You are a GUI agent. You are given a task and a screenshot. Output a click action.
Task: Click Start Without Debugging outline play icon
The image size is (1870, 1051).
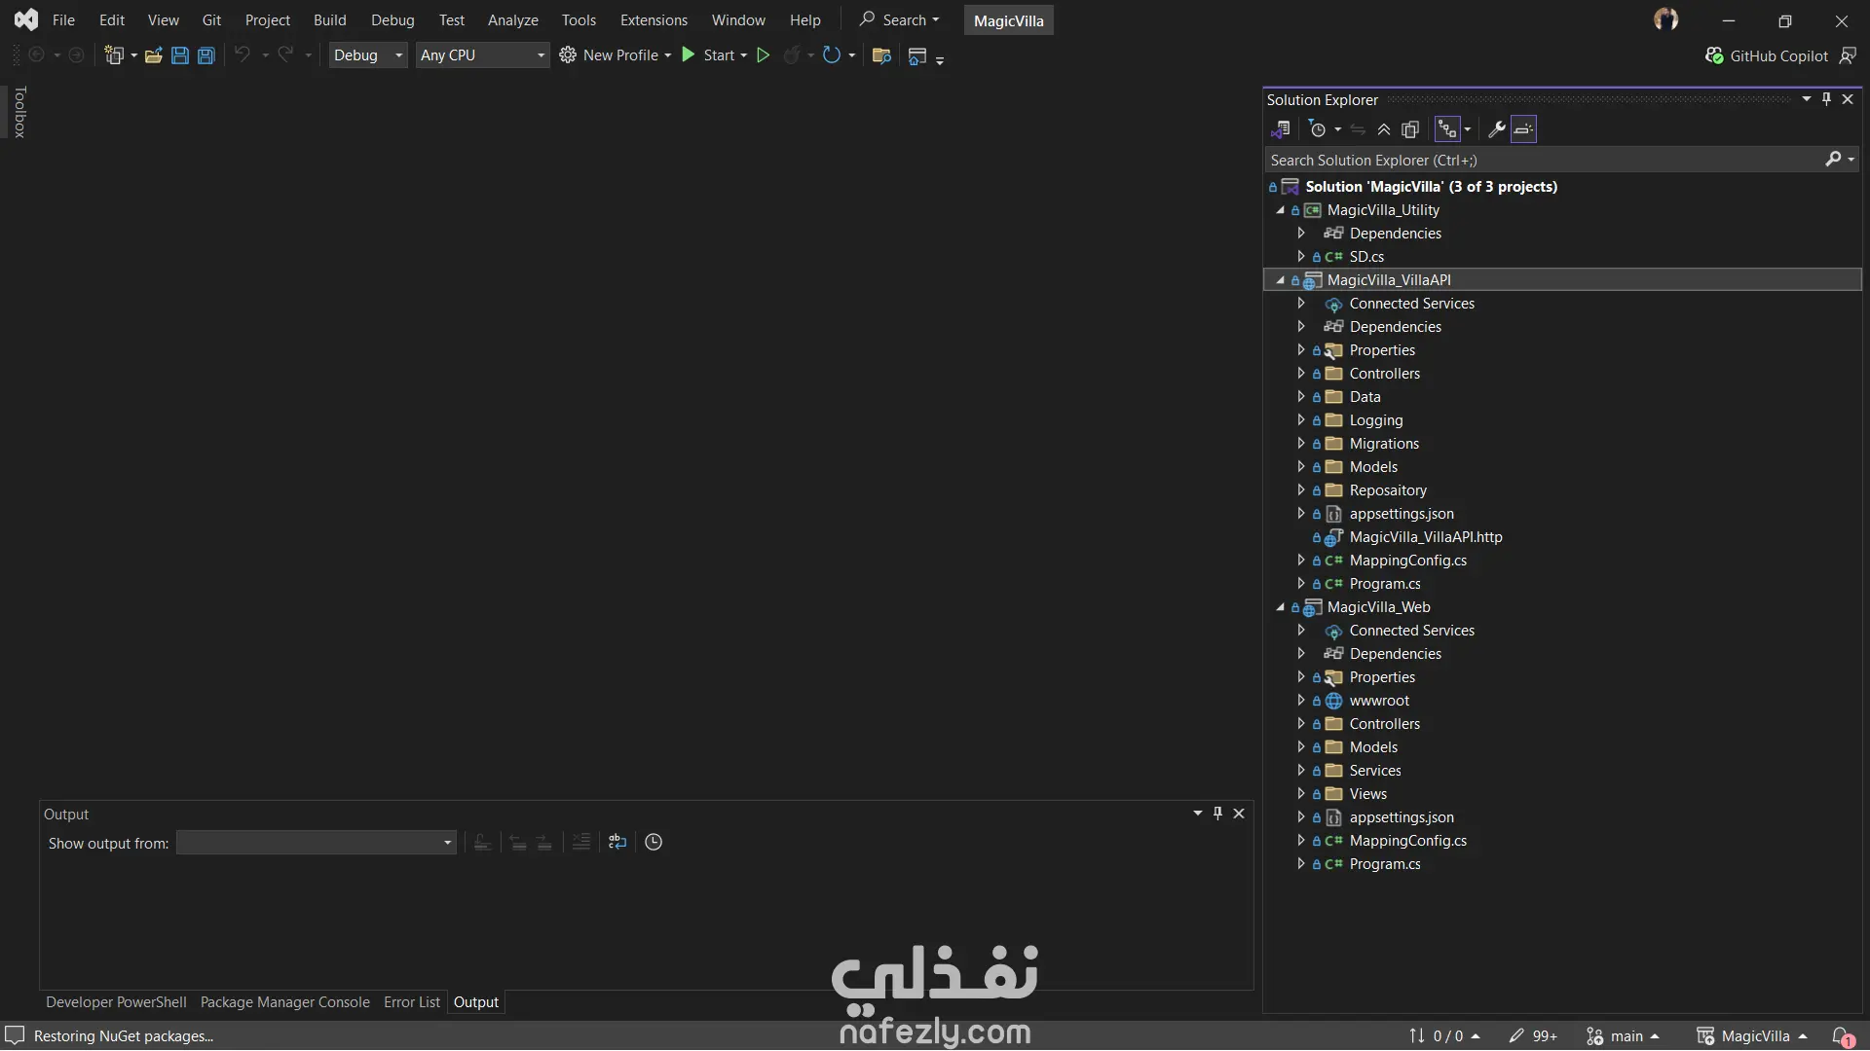tap(763, 55)
